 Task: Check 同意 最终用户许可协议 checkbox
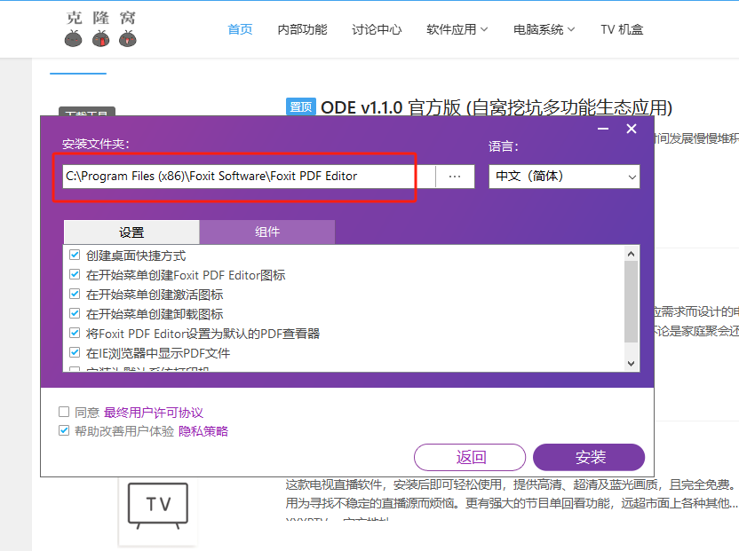coord(64,412)
